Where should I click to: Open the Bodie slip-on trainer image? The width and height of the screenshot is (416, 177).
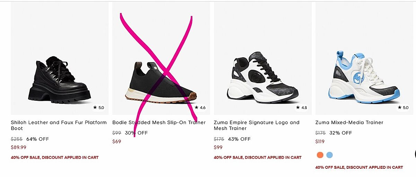click(161, 58)
